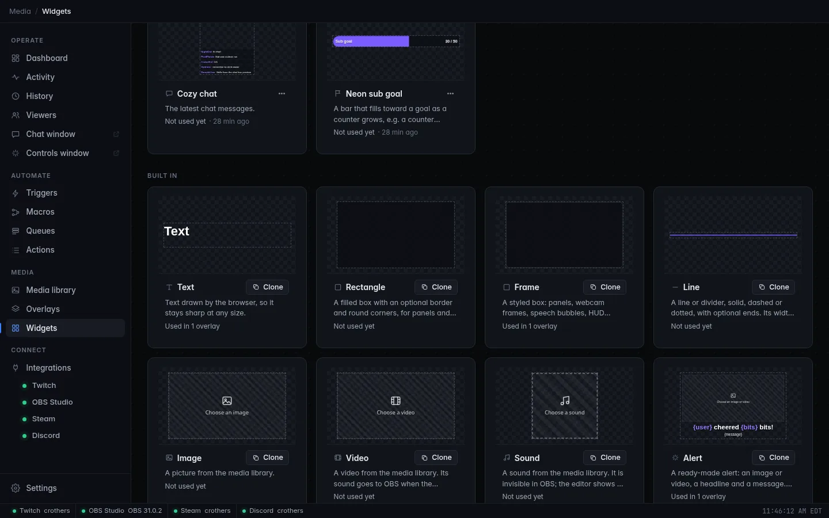Viewport: 829px width, 518px height.
Task: Click the Choose an image placeholder
Action: point(227,406)
